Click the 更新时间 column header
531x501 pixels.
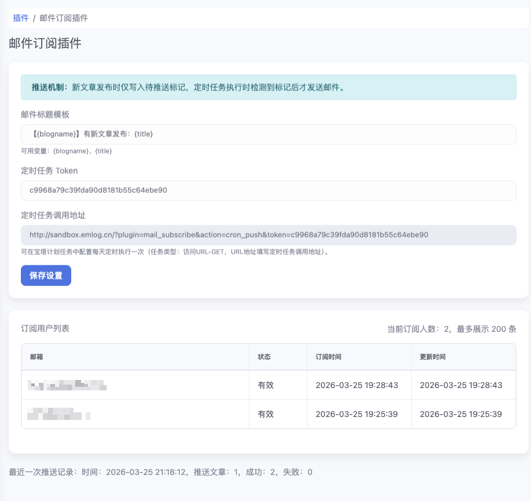click(x=464, y=357)
